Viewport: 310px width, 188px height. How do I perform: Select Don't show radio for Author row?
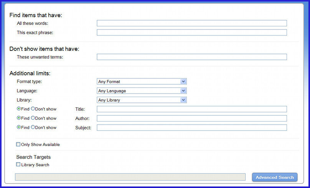[x=33, y=118]
